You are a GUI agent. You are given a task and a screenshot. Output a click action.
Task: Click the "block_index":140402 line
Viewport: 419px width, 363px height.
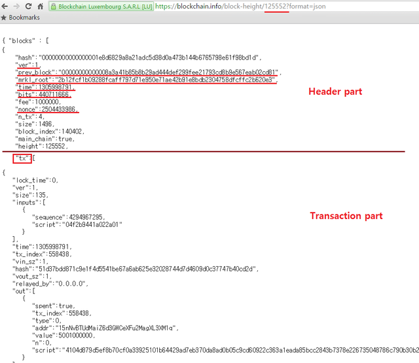[x=50, y=131]
